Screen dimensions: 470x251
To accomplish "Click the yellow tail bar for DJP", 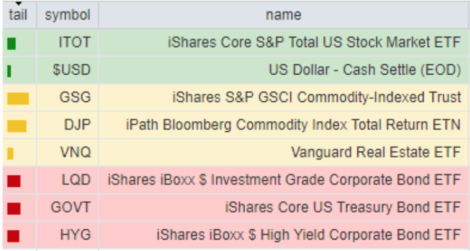I will 17,126.
